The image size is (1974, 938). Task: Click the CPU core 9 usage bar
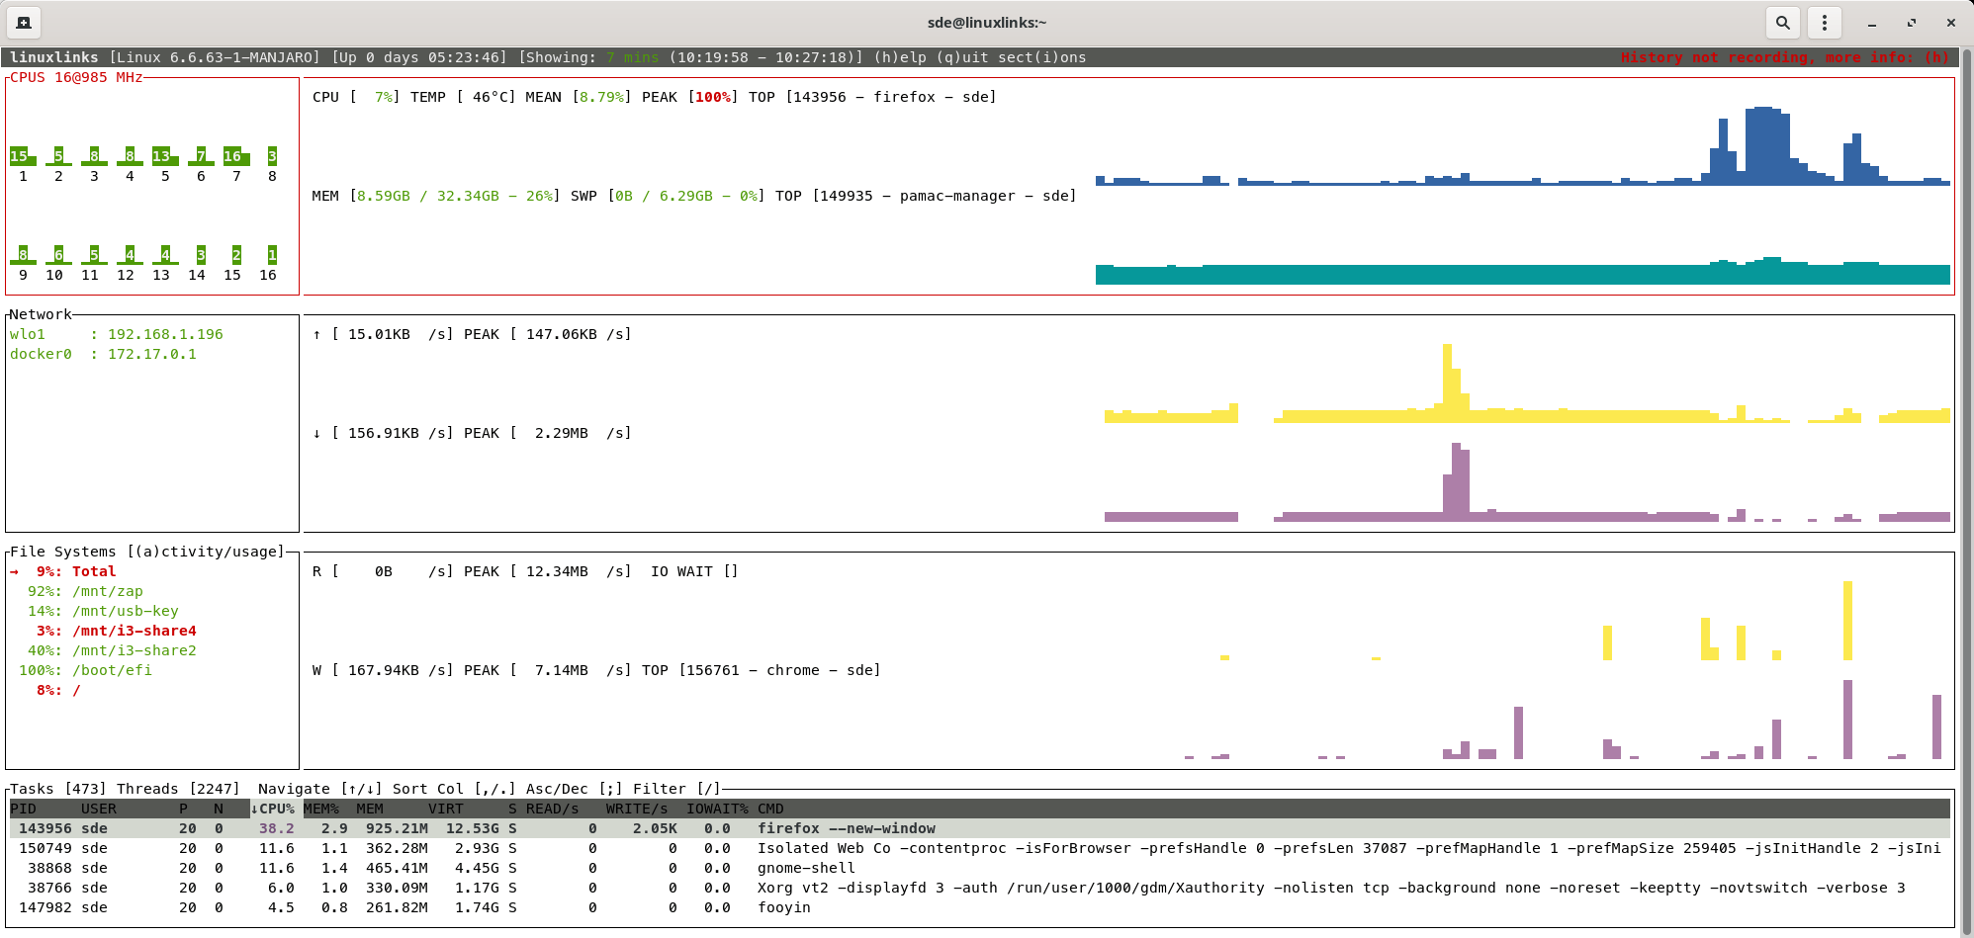click(23, 255)
